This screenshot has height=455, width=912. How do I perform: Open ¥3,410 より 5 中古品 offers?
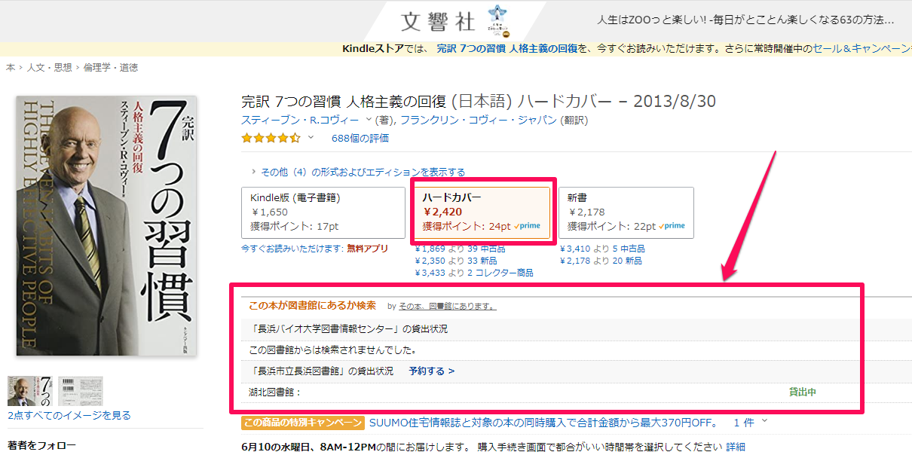[x=602, y=249]
